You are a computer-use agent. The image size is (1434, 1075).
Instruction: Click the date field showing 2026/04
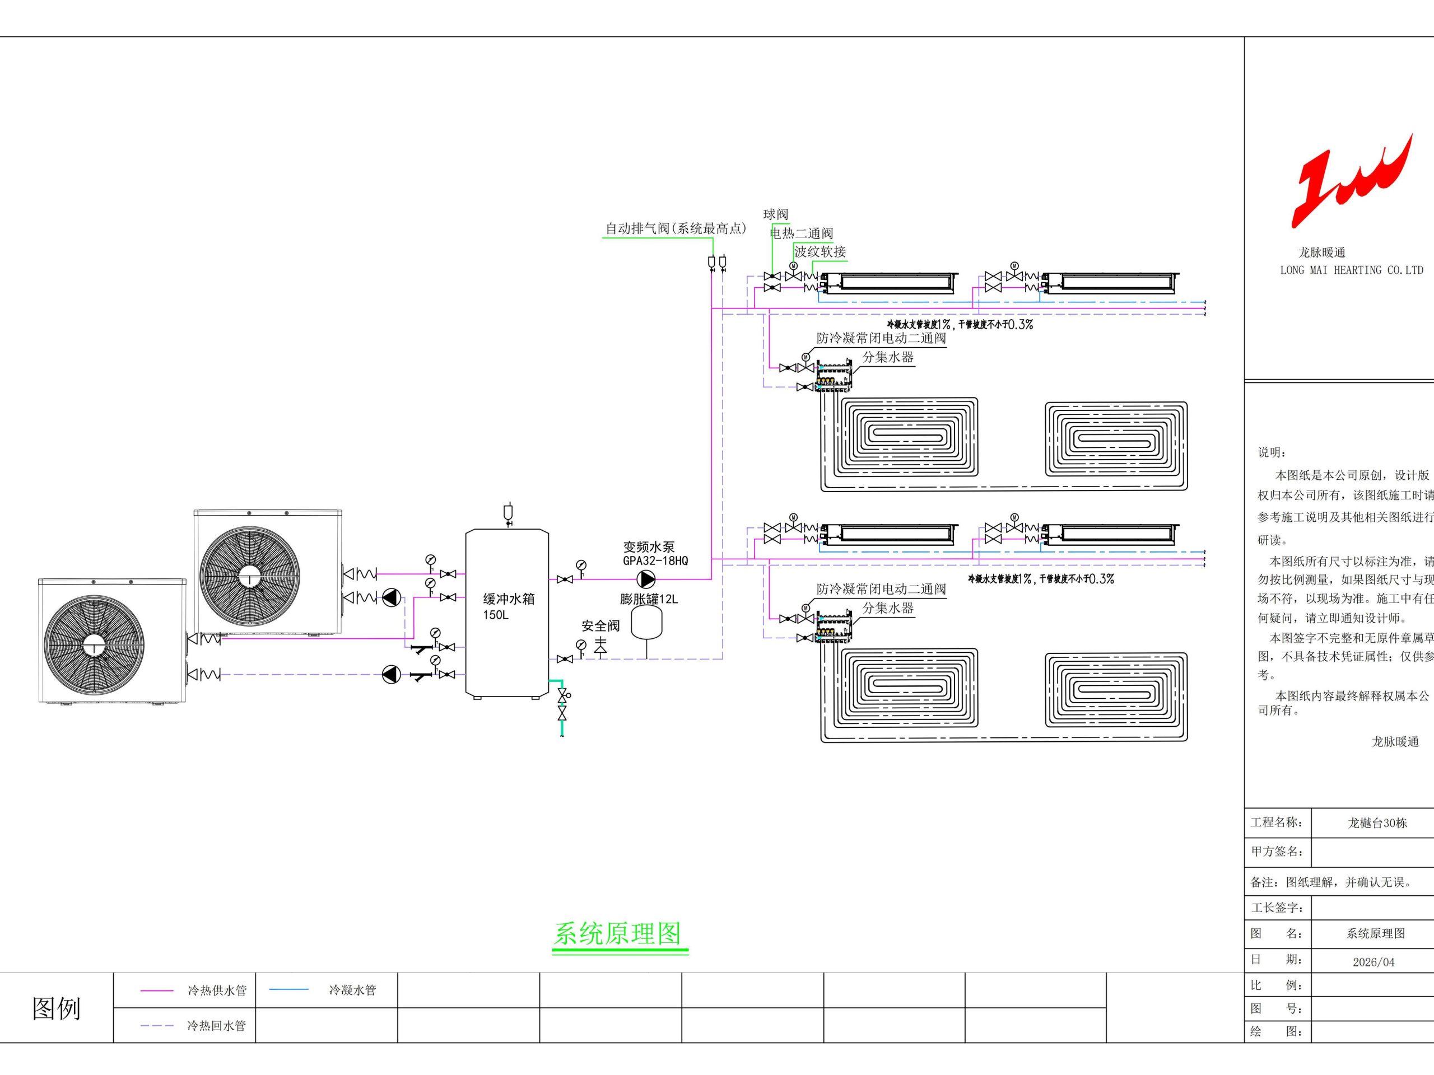(x=1372, y=961)
